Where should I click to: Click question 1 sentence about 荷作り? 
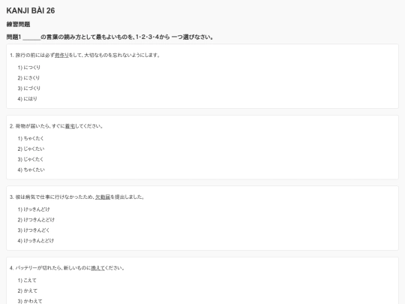(x=85, y=55)
